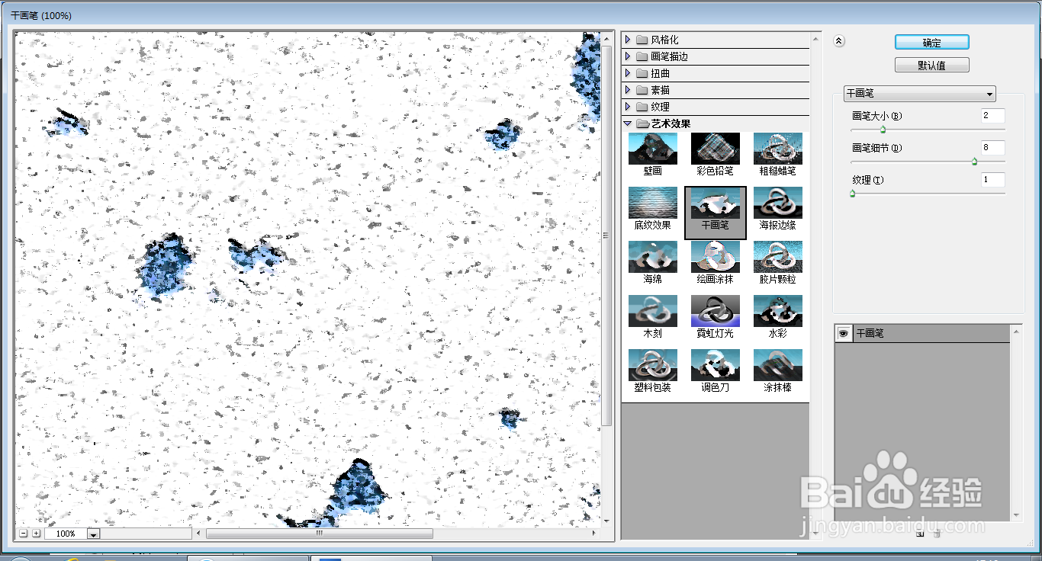The image size is (1042, 561).
Task: Click the new effect layer icon
Action: [x=920, y=534]
